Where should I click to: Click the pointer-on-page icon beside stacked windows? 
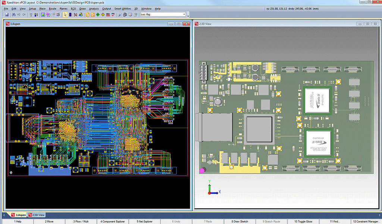[130, 15]
